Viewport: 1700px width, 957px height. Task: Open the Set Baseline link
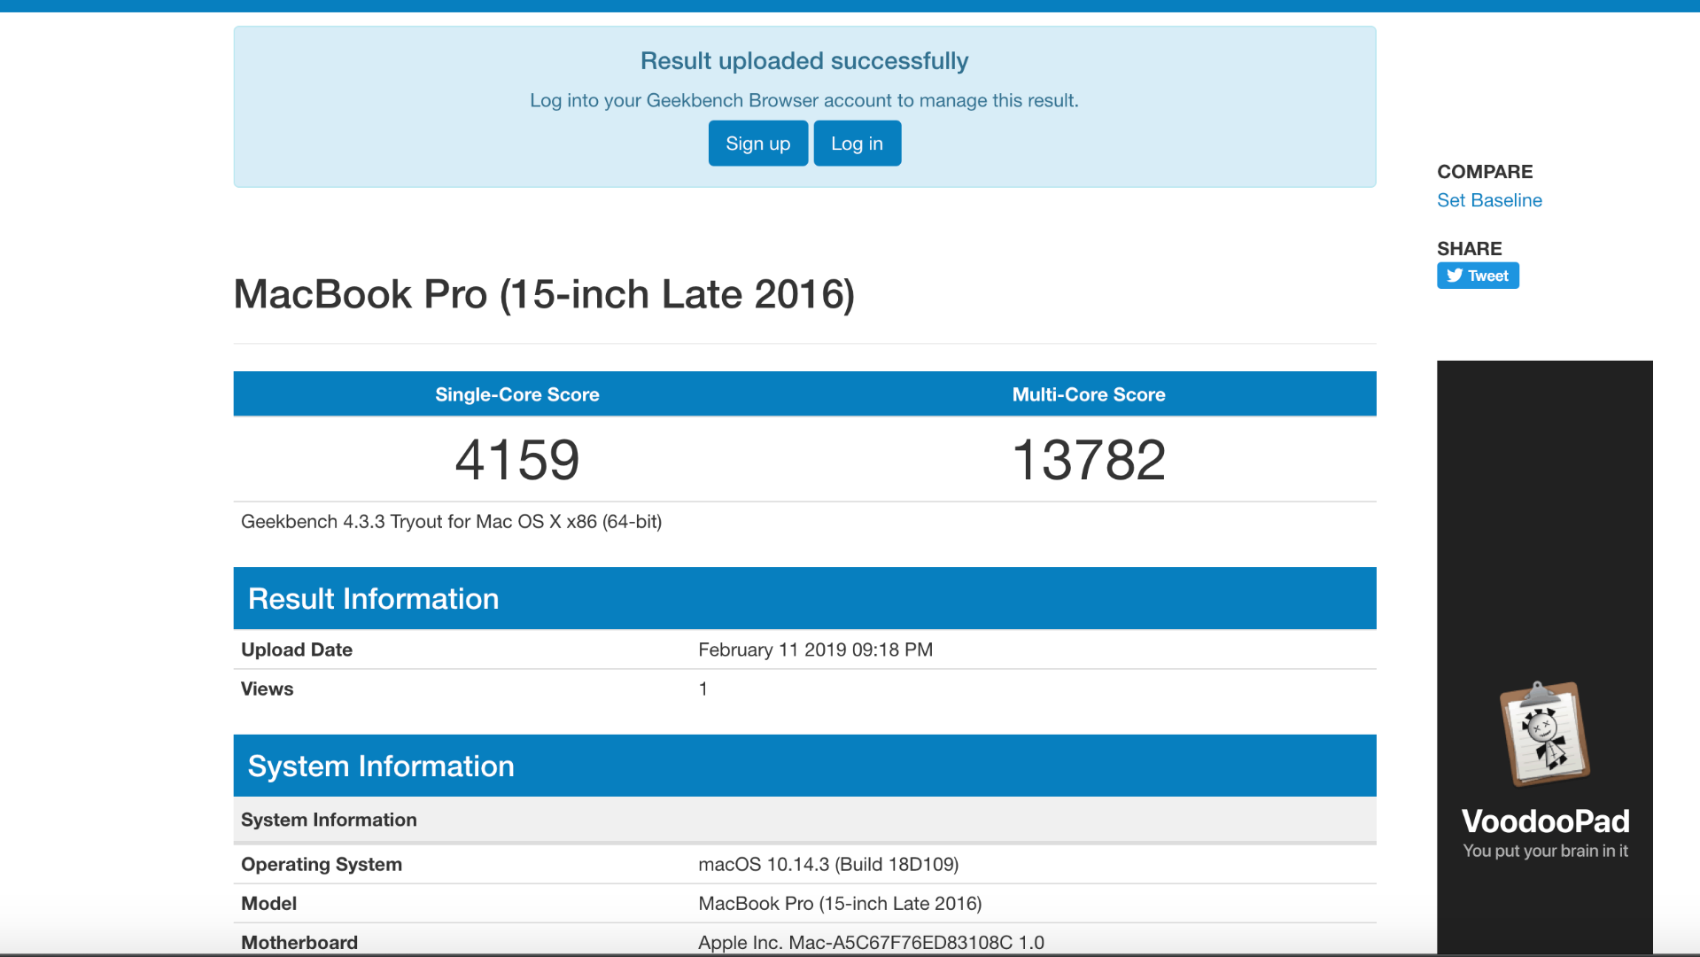coord(1489,200)
